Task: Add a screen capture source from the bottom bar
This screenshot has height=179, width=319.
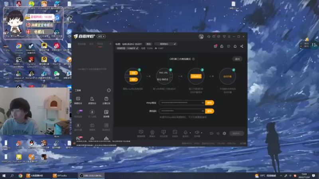Action: tap(141, 134)
